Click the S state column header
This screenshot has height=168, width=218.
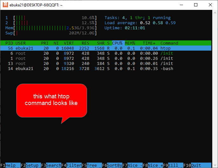(108, 43)
